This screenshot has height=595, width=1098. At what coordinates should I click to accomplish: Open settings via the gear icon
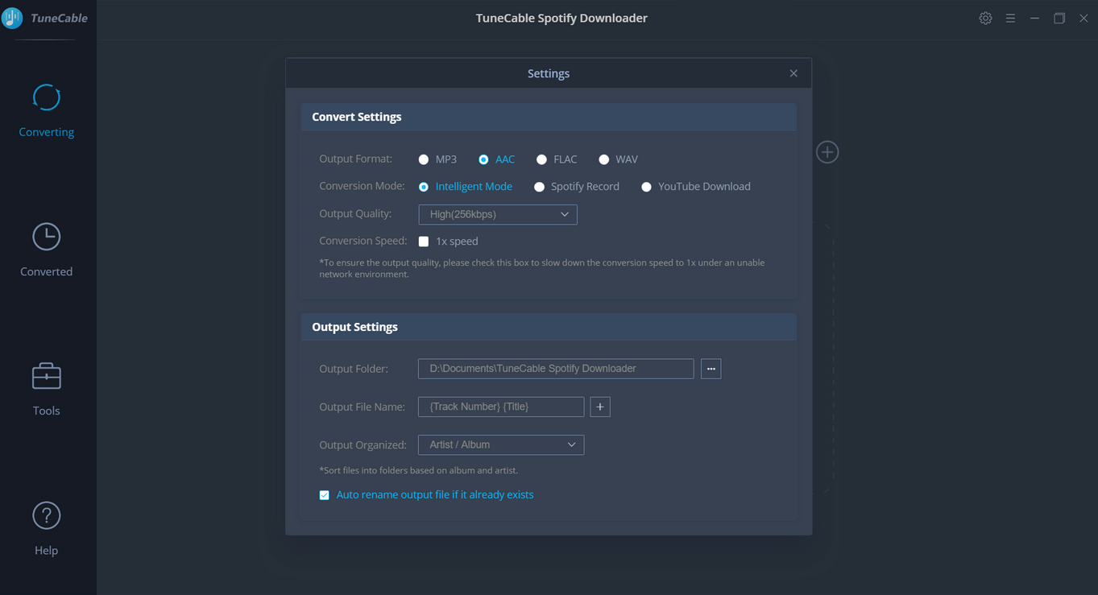pos(985,18)
